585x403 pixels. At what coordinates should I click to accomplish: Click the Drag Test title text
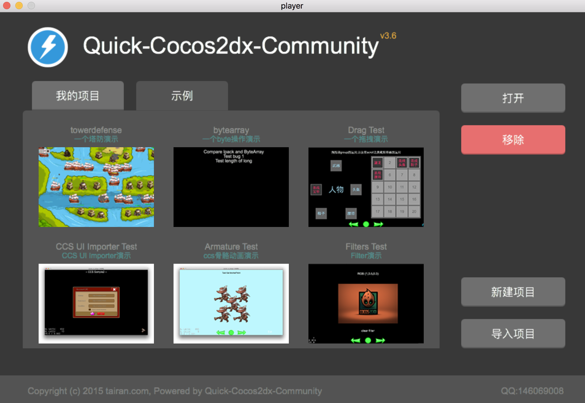(x=366, y=130)
